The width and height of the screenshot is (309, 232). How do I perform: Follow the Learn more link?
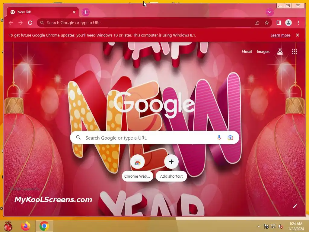pyautogui.click(x=280, y=35)
